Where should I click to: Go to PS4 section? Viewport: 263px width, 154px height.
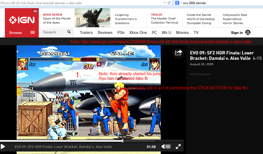tap(121, 33)
